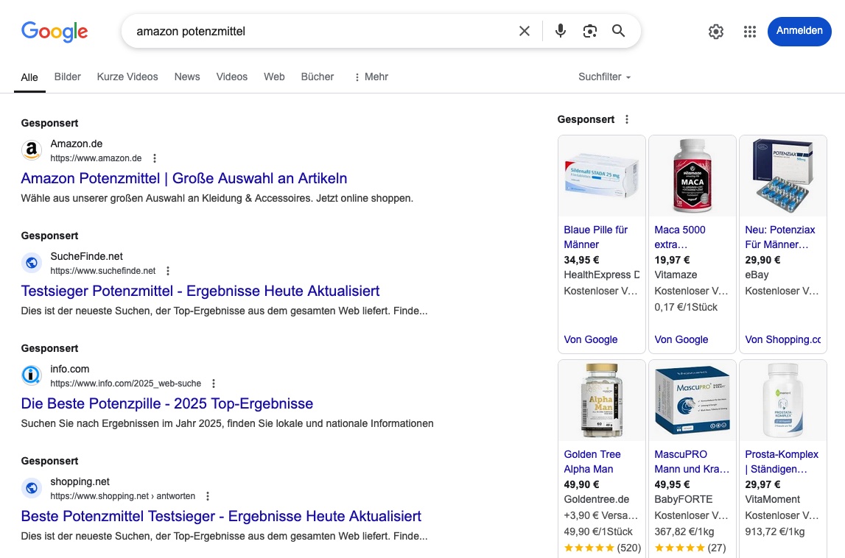The height and width of the screenshot is (558, 845).
Task: Switch to the News tab
Action: coord(187,77)
